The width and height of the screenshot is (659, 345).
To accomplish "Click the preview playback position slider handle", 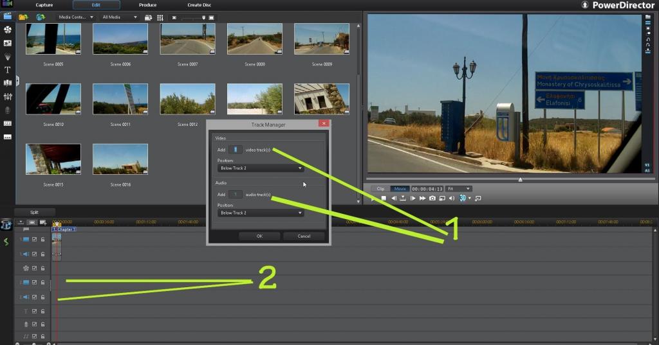I will [x=520, y=180].
